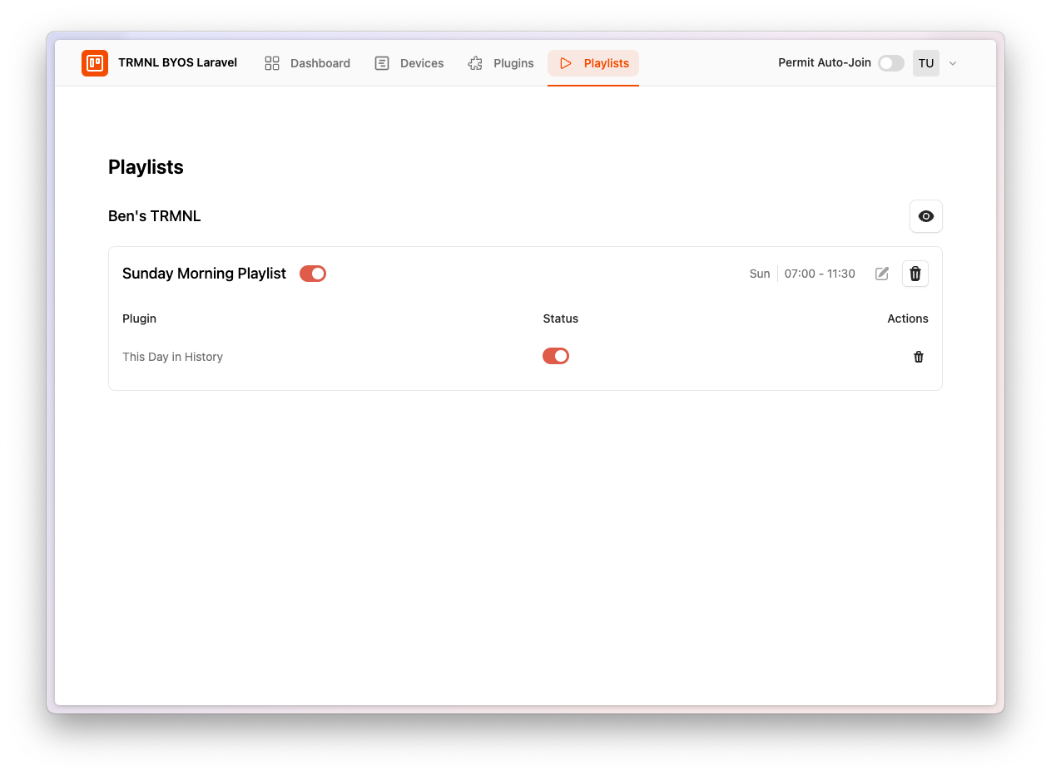Click the TRMNL logo icon
Viewport: 1051px width, 775px height.
click(x=94, y=62)
